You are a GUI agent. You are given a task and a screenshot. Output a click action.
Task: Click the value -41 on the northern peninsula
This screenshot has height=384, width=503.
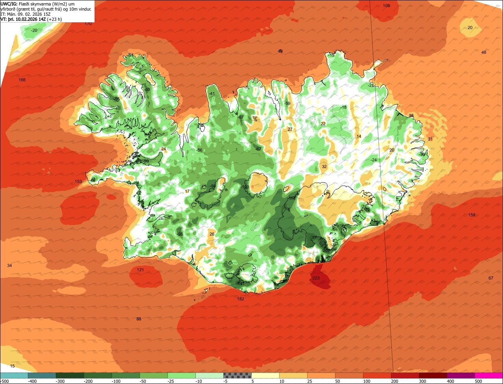point(212,93)
